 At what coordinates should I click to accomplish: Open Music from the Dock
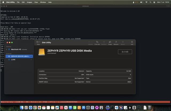click(x=61, y=108)
